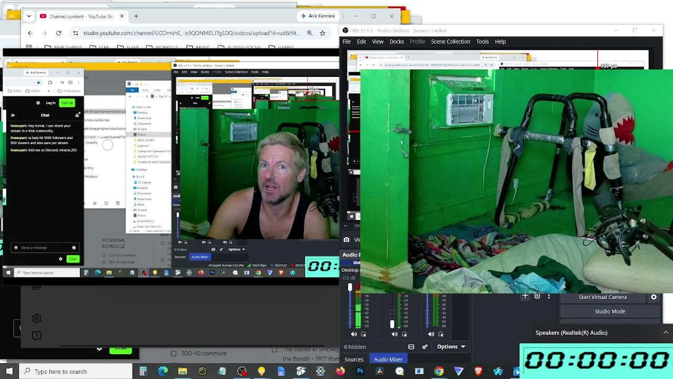Open the Tools menu in OBS
This screenshot has height=379, width=673.
(482, 42)
